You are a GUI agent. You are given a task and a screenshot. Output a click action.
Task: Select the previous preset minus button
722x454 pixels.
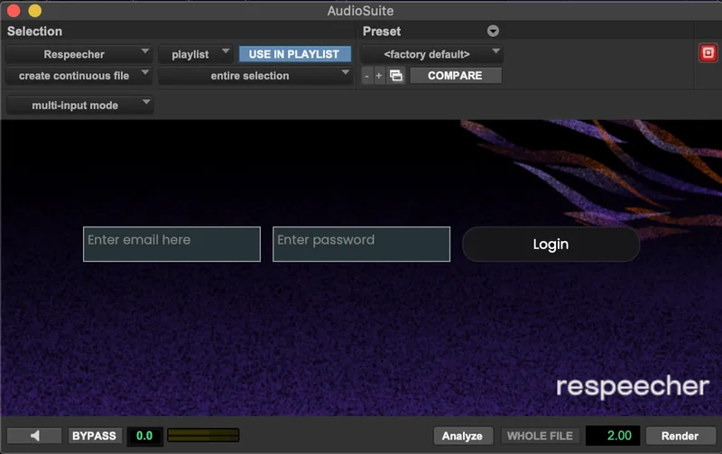[366, 76]
